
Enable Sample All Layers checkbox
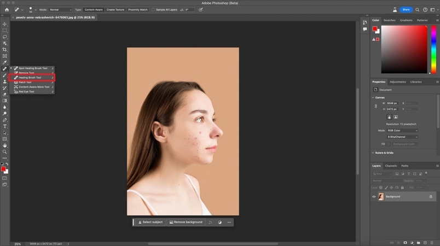click(153, 10)
